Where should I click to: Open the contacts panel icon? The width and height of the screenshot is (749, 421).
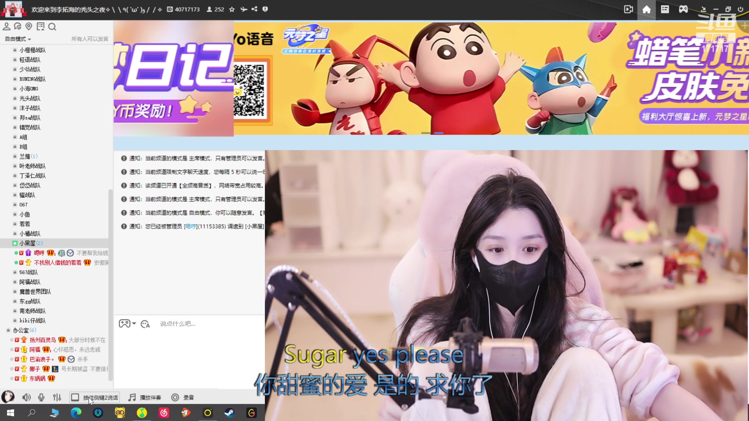coord(7,26)
